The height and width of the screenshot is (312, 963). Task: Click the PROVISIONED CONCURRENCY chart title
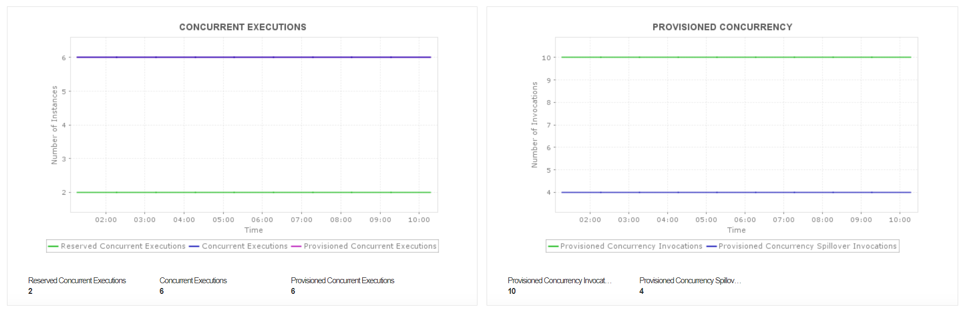click(x=722, y=27)
